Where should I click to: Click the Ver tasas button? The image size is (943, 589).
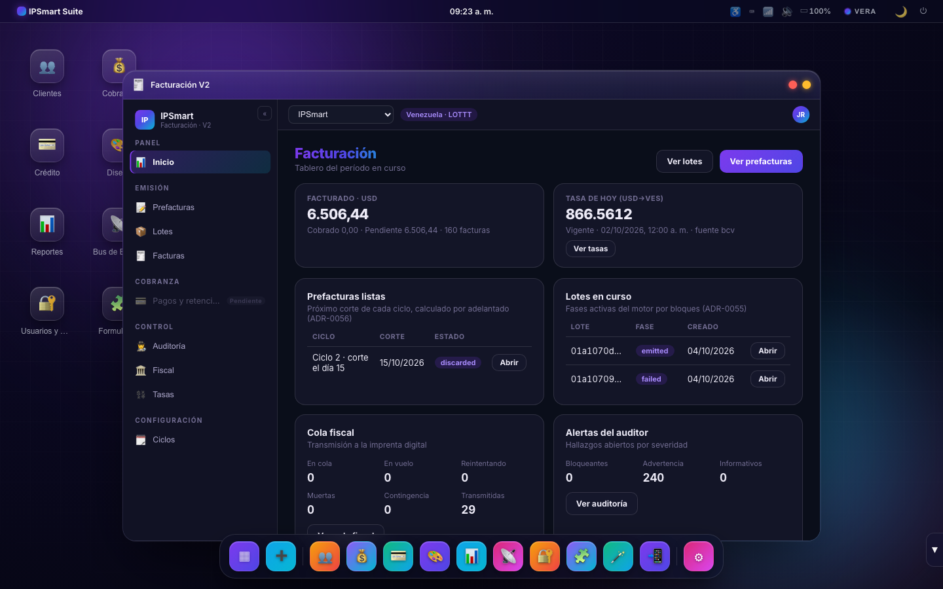click(x=591, y=249)
